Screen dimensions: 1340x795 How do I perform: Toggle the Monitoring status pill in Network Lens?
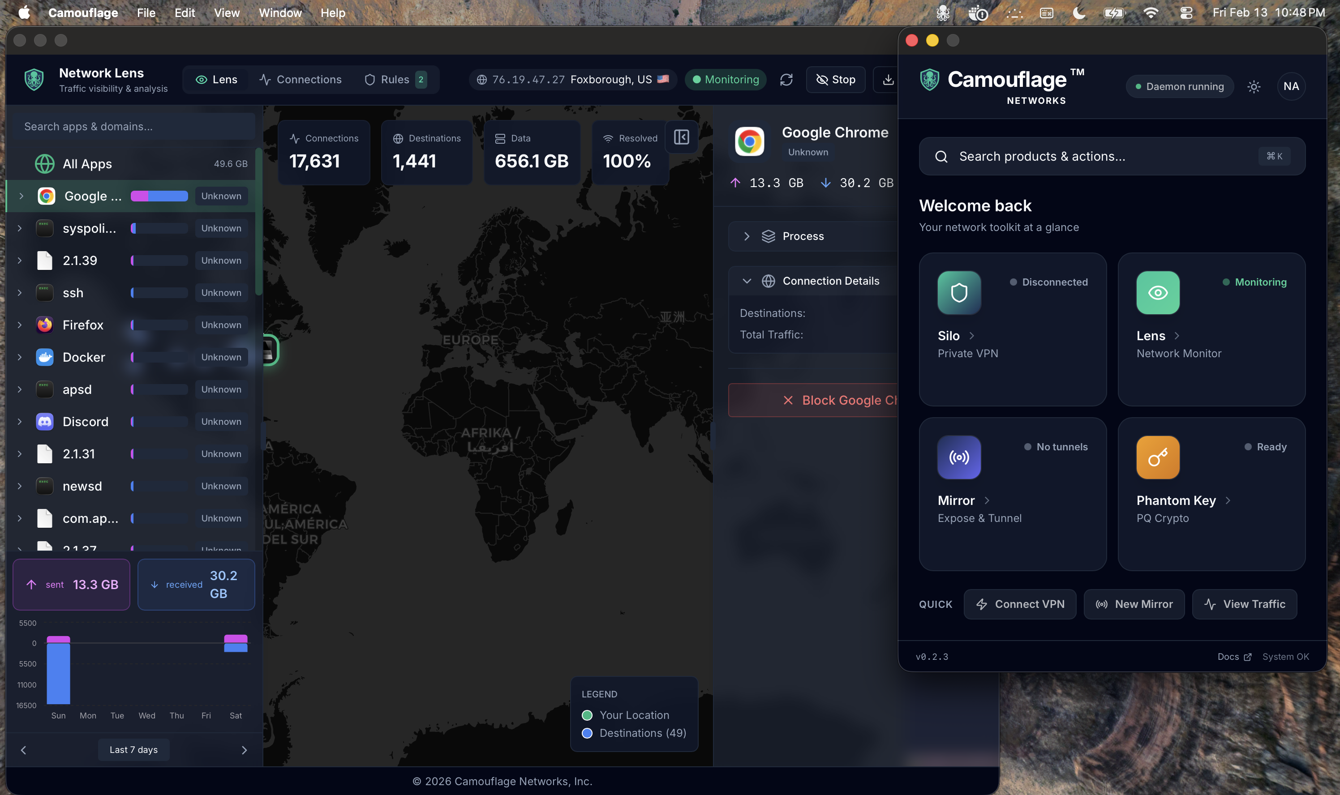click(725, 80)
